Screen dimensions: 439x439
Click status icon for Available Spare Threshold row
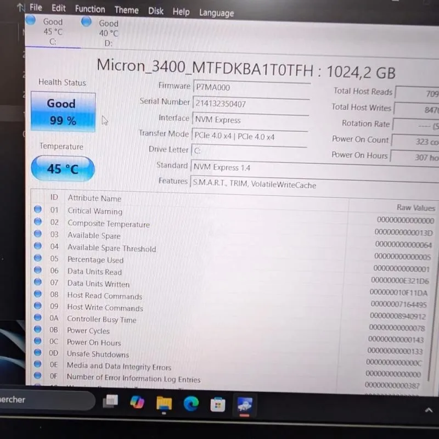(x=38, y=246)
